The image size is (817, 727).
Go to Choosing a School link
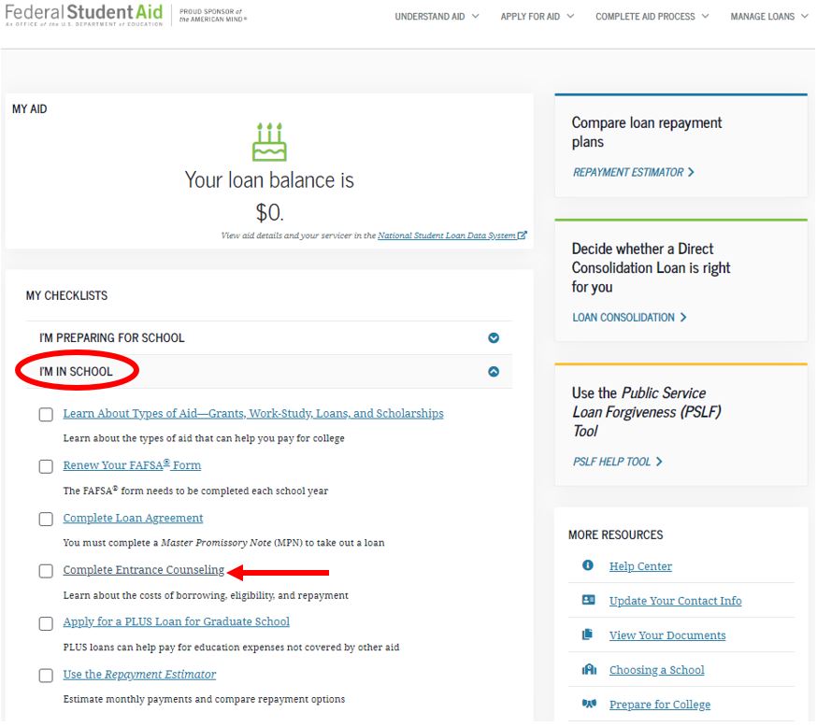pos(656,670)
